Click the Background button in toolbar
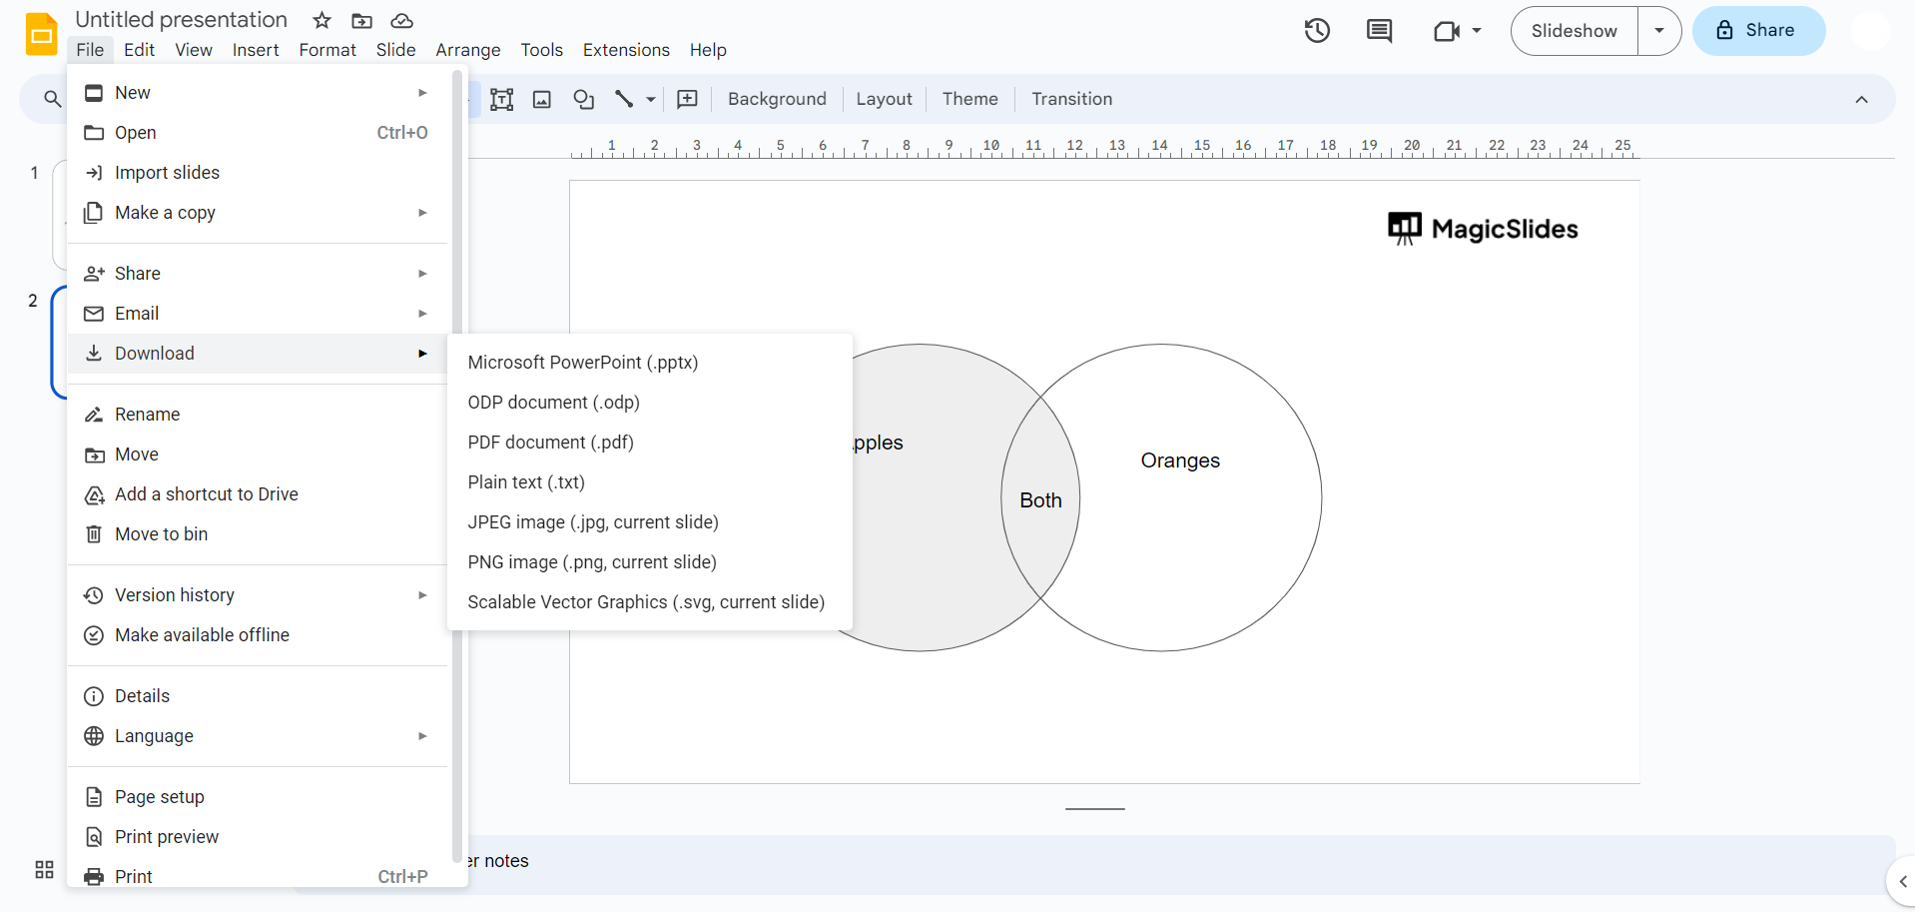The image size is (1915, 912). (777, 99)
